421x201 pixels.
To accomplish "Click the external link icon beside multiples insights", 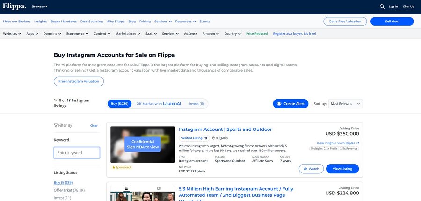I will pyautogui.click(x=358, y=143).
